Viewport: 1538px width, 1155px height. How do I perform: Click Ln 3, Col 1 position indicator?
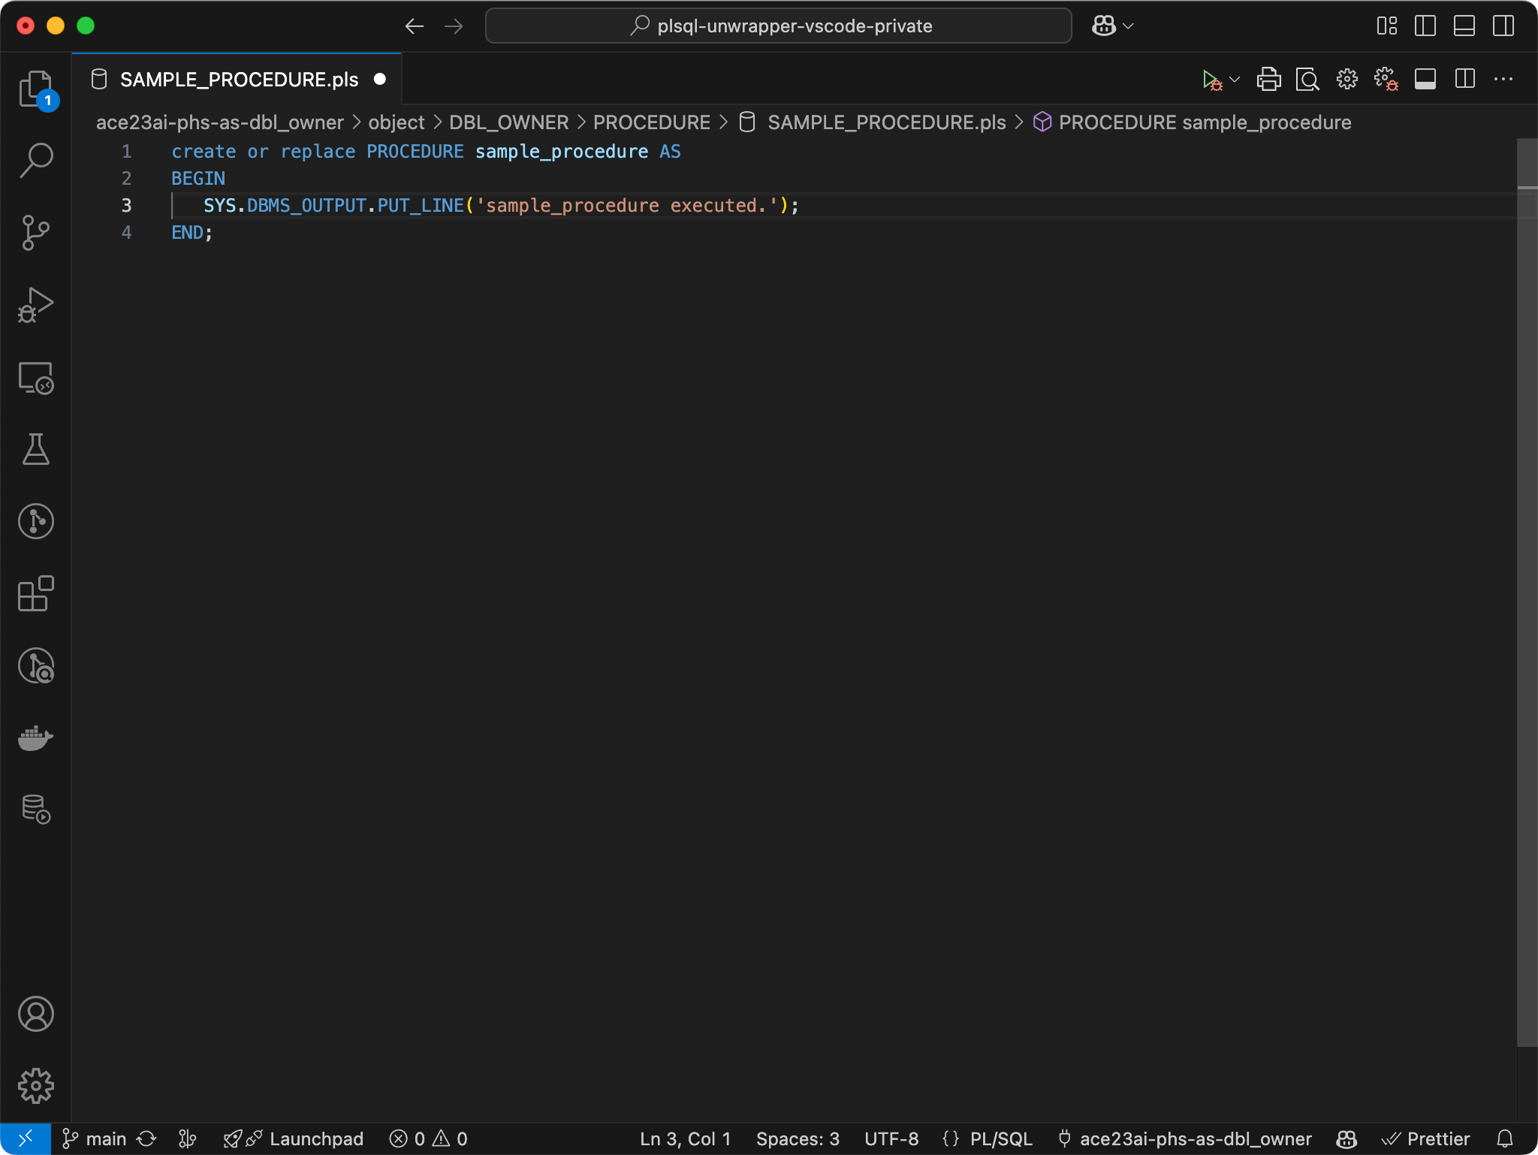(x=685, y=1138)
